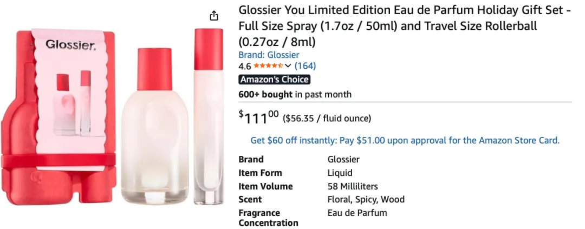Click the $111.00 price

coord(259,116)
